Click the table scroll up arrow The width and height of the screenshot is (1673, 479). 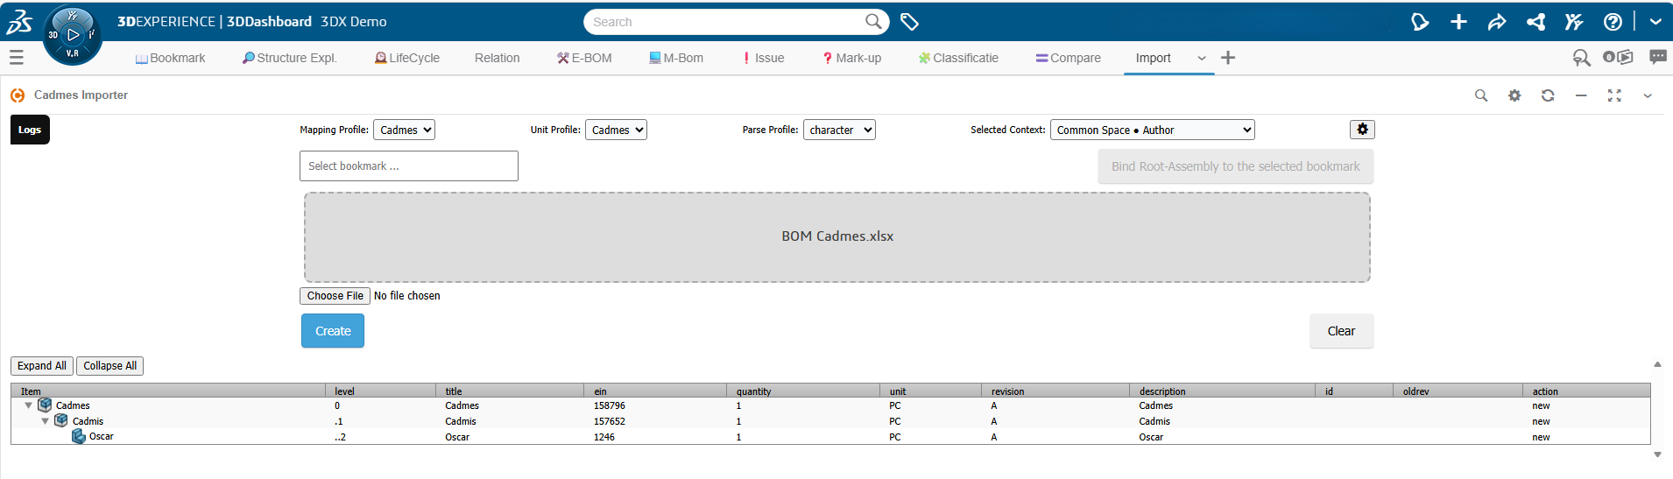click(1657, 364)
